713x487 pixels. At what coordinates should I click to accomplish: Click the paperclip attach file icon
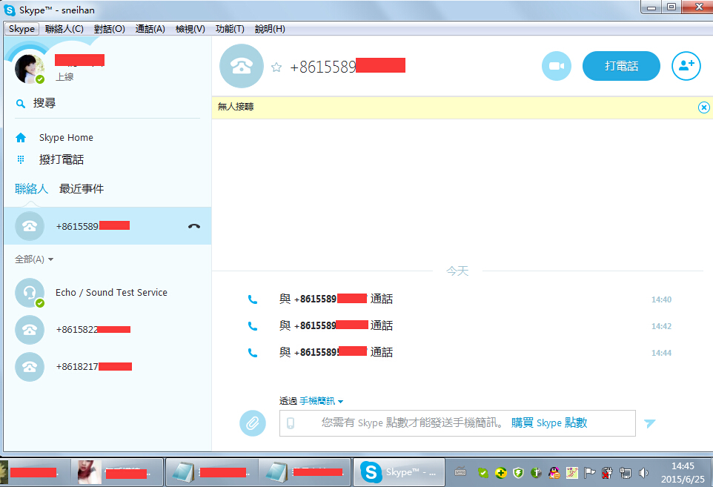tap(252, 423)
